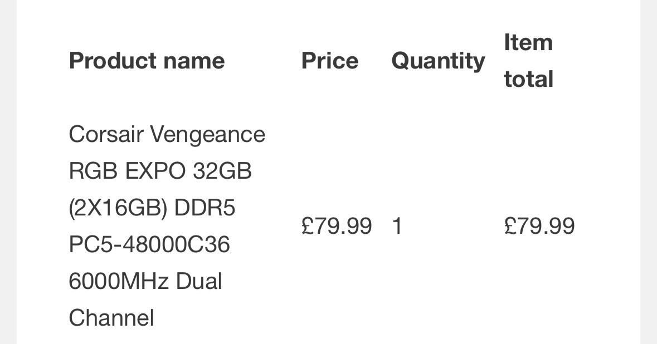Click the word Channel in last line

coord(111,318)
